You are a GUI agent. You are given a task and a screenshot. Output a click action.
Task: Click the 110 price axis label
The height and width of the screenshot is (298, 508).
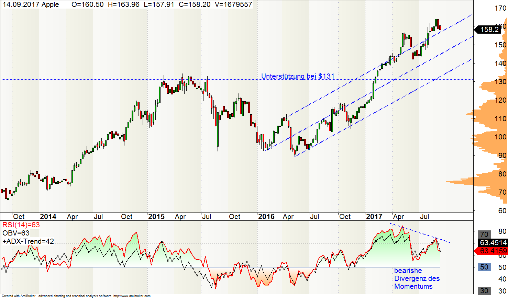500,118
